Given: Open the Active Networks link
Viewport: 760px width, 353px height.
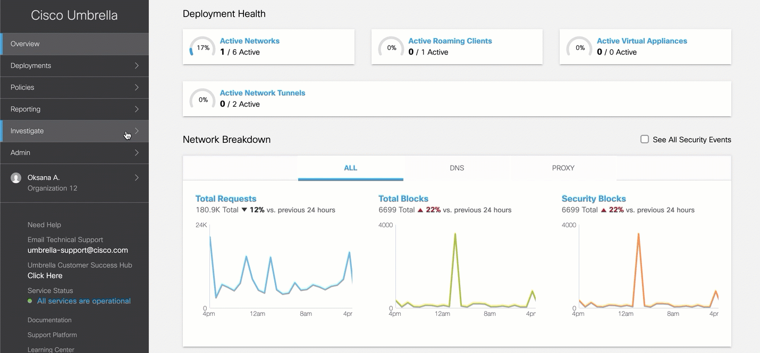Looking at the screenshot, I should tap(250, 41).
